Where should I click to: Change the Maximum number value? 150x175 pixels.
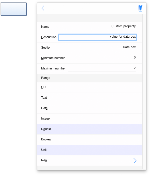(102, 68)
